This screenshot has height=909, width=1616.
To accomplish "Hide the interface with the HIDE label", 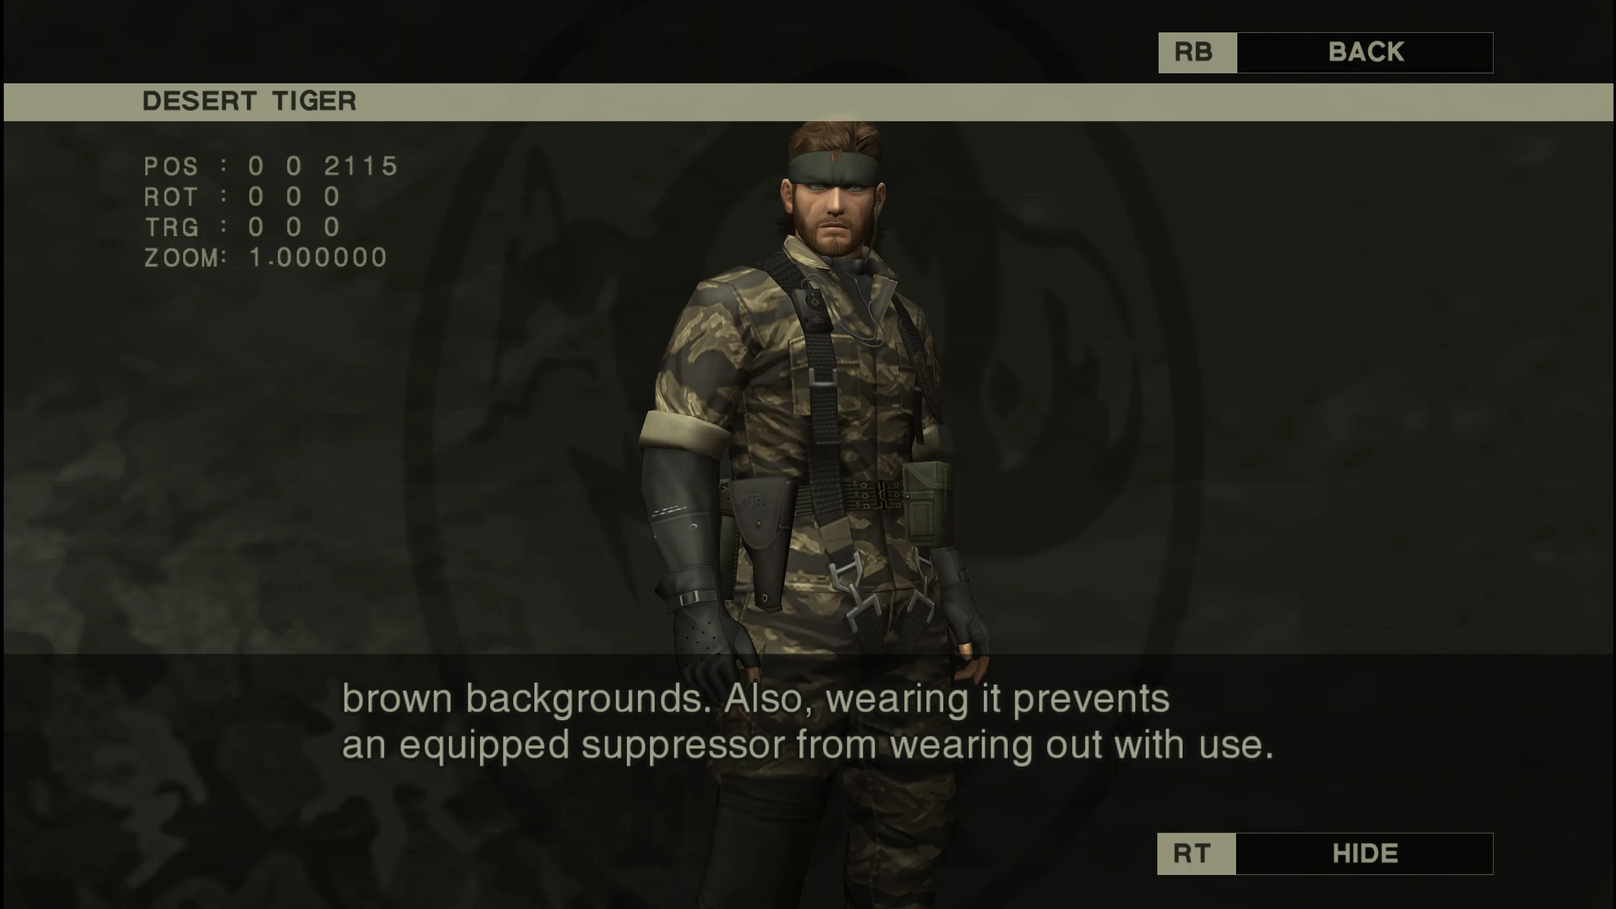I will (1364, 853).
